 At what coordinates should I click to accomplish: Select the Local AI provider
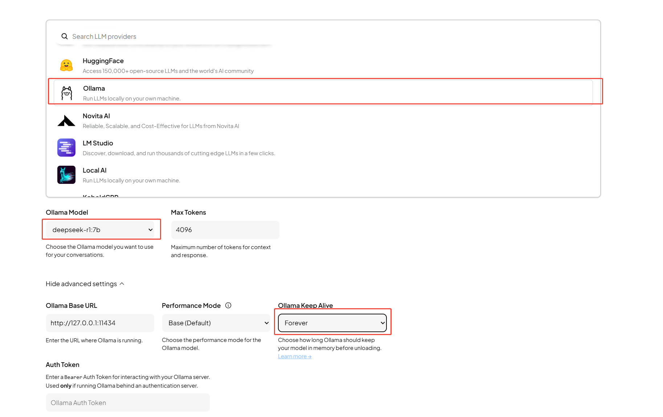323,175
